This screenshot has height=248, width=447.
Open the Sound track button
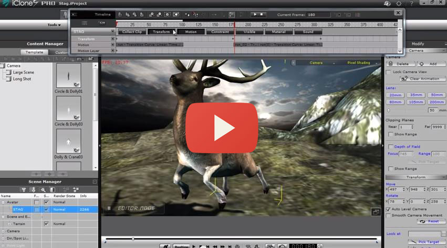click(308, 32)
